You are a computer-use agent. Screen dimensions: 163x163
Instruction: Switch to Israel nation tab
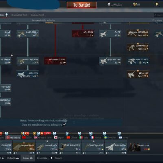(x=123, y=137)
